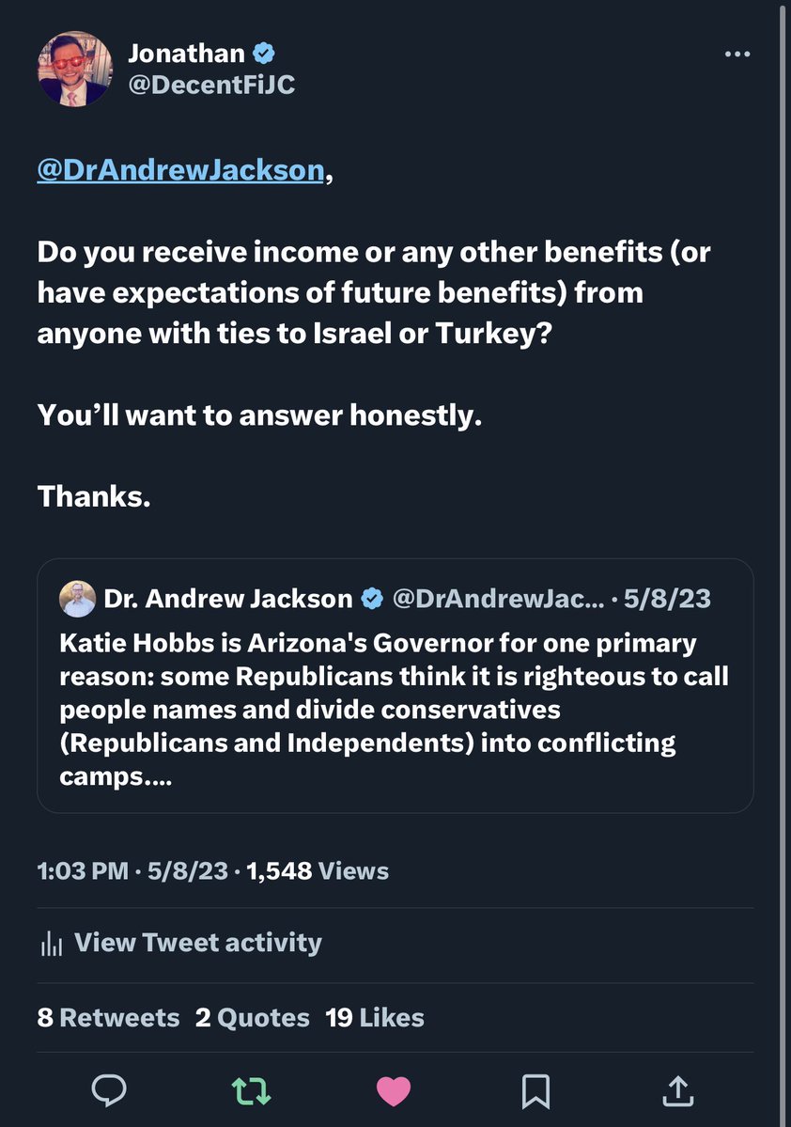Tap Dr. Andrew Jackson's small avatar
791x1127 pixels.
coord(77,599)
